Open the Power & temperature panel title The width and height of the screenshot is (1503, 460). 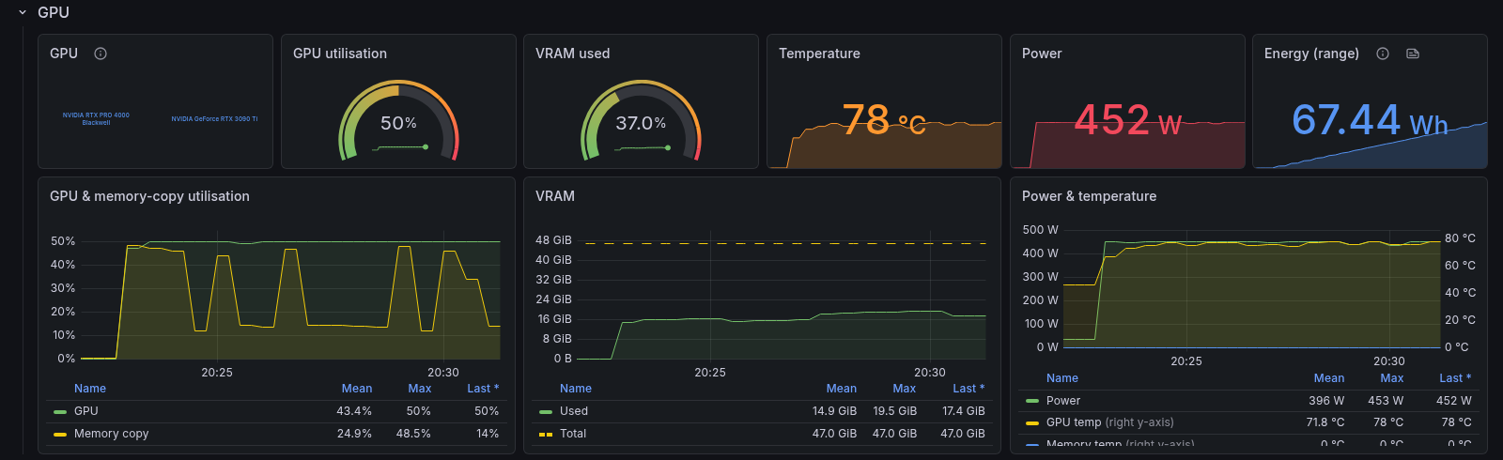1089,196
